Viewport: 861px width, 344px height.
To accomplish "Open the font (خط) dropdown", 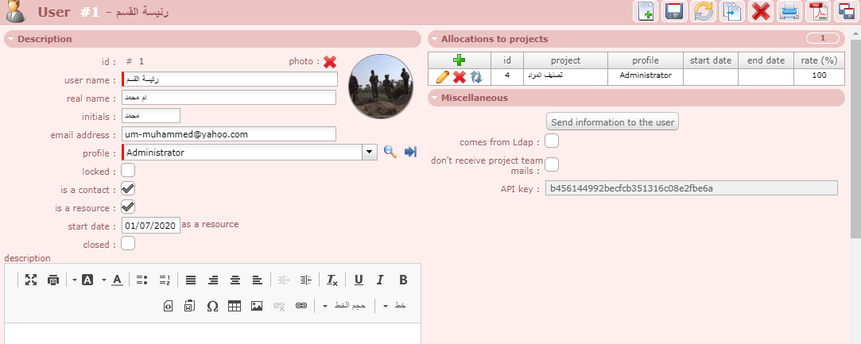I will 395,306.
